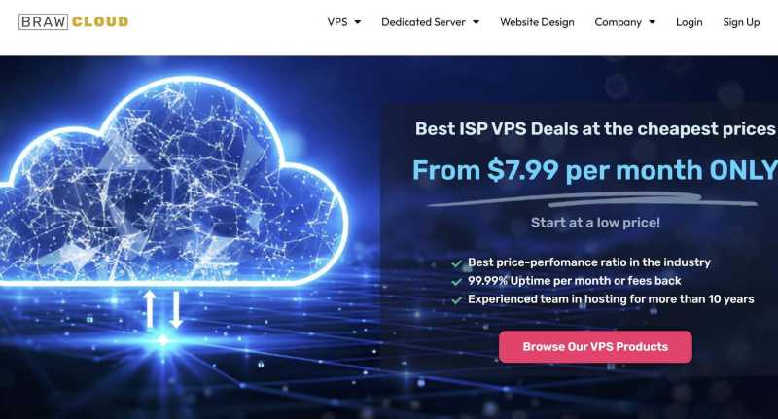
Task: Click the download arrow under the cloud
Action: [x=176, y=309]
